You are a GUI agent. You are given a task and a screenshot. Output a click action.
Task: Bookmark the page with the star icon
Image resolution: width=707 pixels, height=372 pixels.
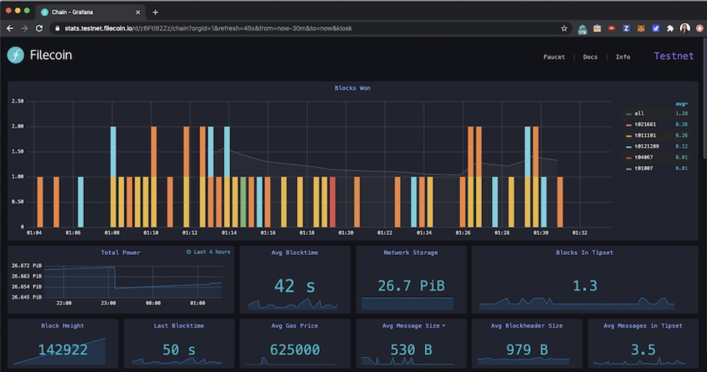[564, 28]
